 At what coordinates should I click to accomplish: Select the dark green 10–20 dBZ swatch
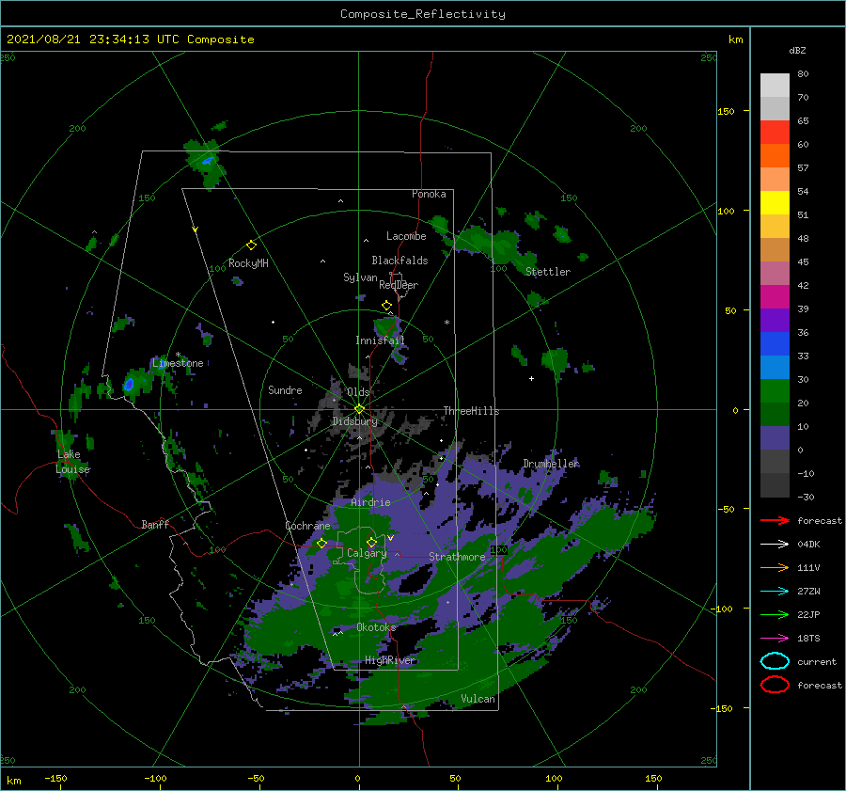pos(775,415)
